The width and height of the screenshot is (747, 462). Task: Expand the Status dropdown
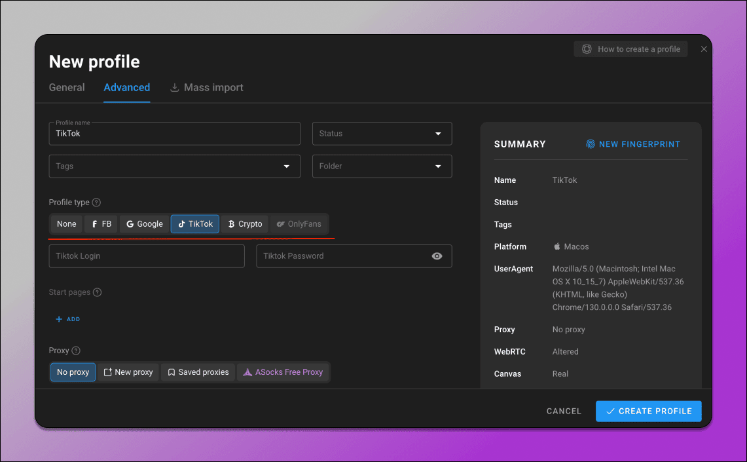click(x=382, y=134)
